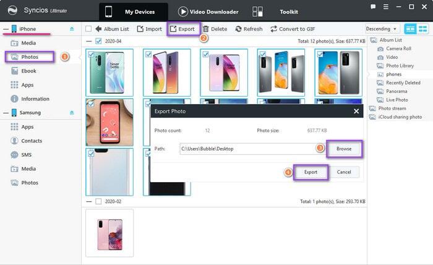Uncheck the pink Pixel phone photo checkbox
This screenshot has width=433, height=265.
(91, 104)
